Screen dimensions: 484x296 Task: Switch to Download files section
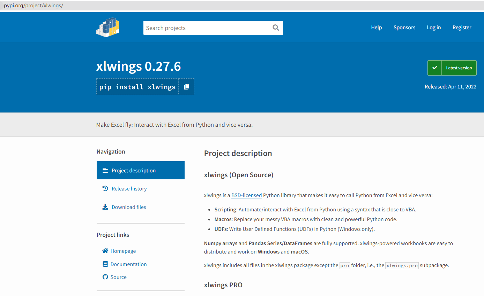point(128,207)
